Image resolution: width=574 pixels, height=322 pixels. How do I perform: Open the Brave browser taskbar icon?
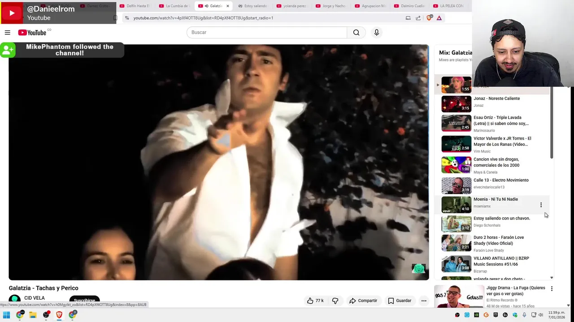pyautogui.click(x=59, y=315)
